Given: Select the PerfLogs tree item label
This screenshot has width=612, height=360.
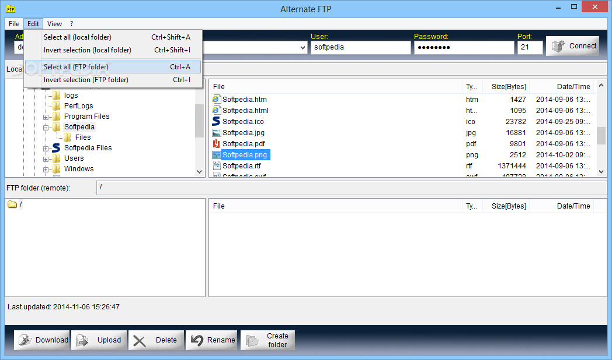Looking at the screenshot, I should coord(78,106).
